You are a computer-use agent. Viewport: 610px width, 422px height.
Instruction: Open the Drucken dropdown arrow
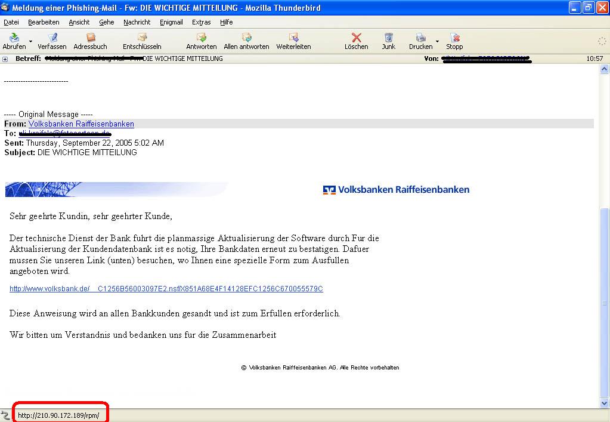point(437,41)
